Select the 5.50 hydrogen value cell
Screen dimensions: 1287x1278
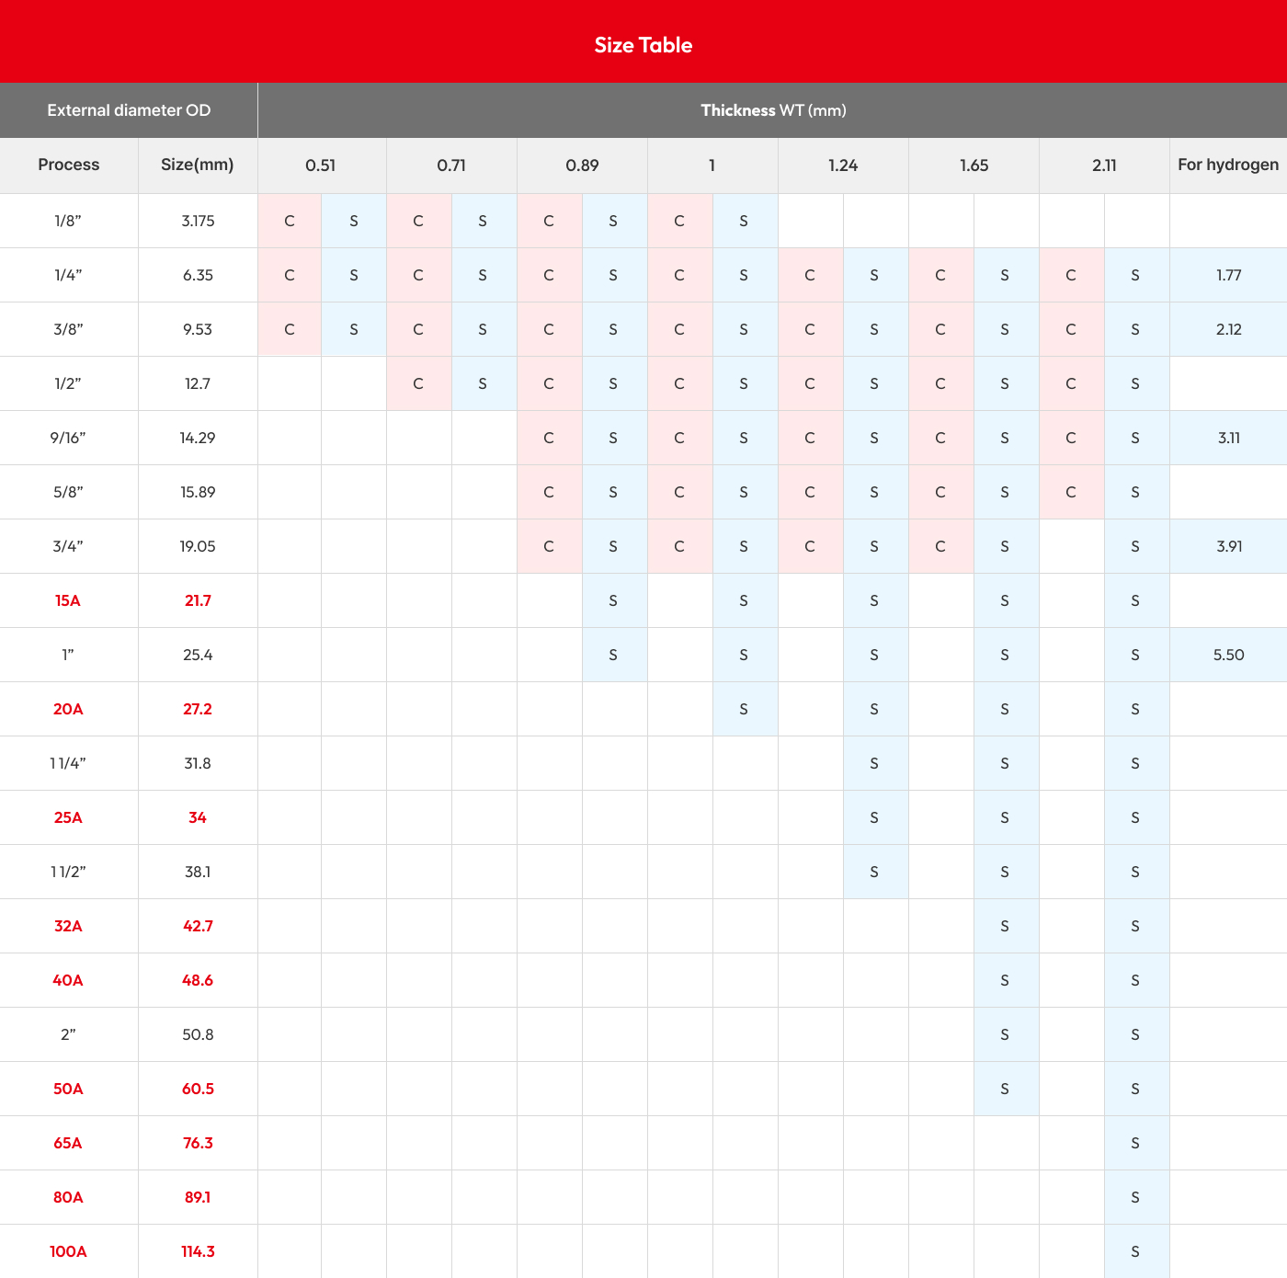[x=1228, y=655]
